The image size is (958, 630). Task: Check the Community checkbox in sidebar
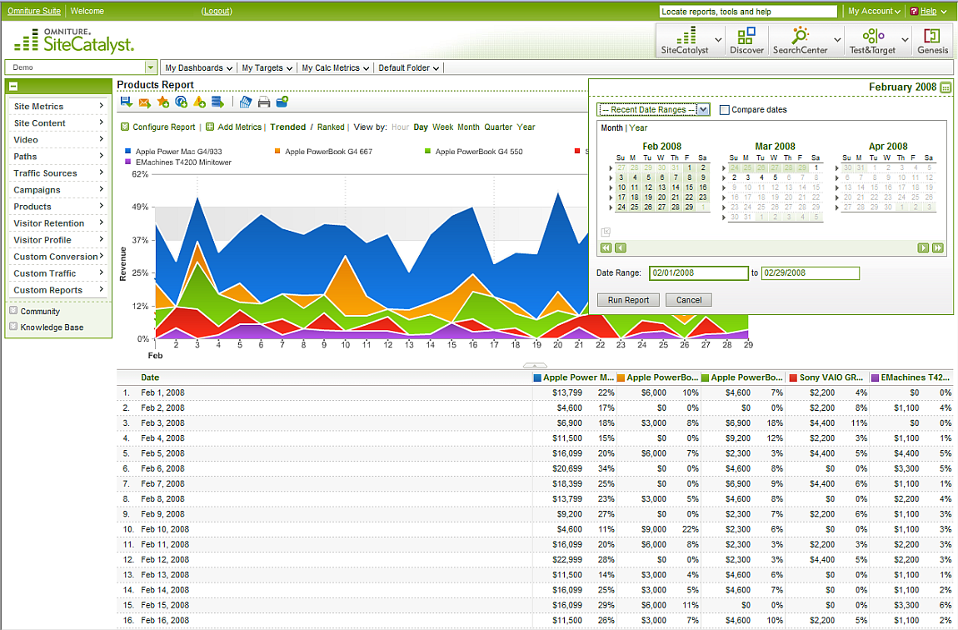(x=13, y=309)
